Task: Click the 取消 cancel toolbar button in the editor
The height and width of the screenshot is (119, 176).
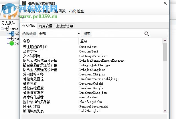Action: coord(29,11)
